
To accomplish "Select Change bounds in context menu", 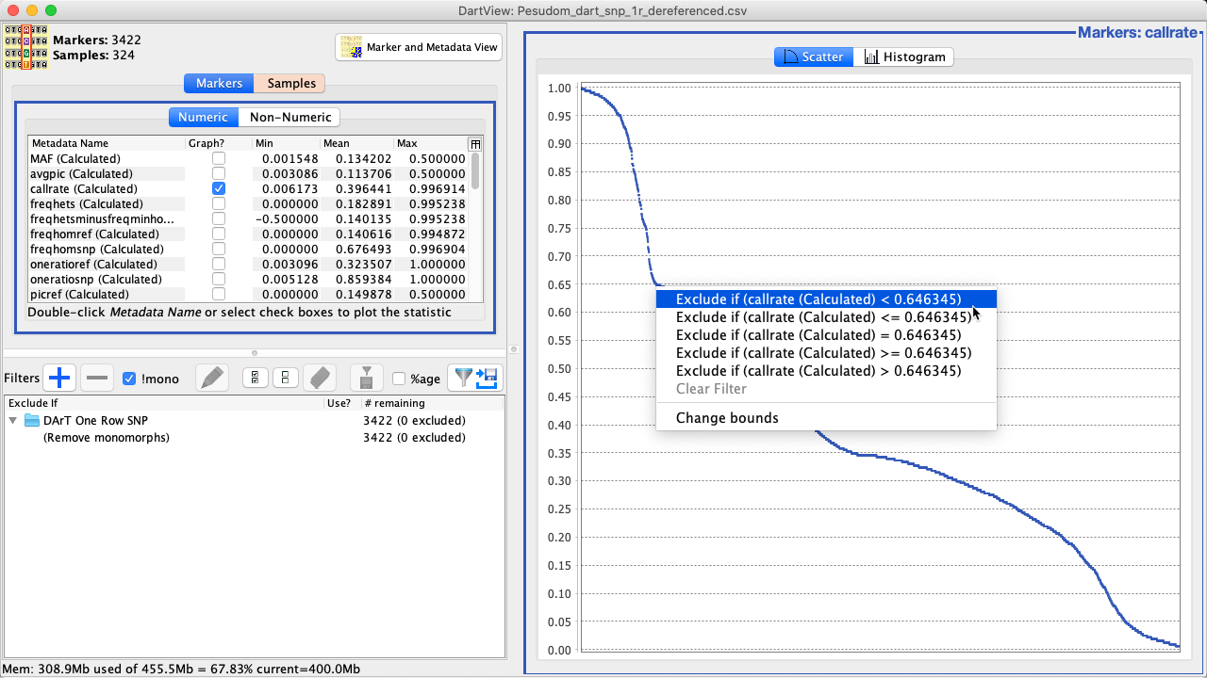I will [x=826, y=418].
